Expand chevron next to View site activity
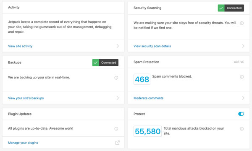The width and height of the screenshot is (252, 151). [x=118, y=46]
